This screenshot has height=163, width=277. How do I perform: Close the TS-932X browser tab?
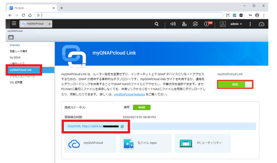54,8
